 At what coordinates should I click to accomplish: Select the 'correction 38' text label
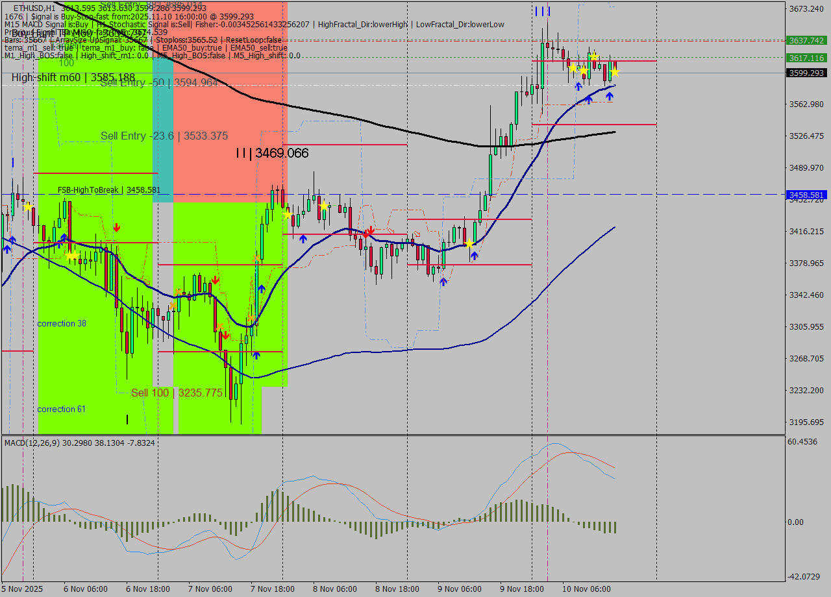(x=62, y=323)
